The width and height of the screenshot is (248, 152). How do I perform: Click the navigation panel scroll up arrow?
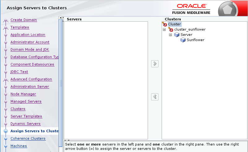tap(60, 18)
